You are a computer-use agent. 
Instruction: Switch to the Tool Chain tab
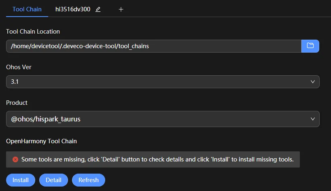click(27, 9)
